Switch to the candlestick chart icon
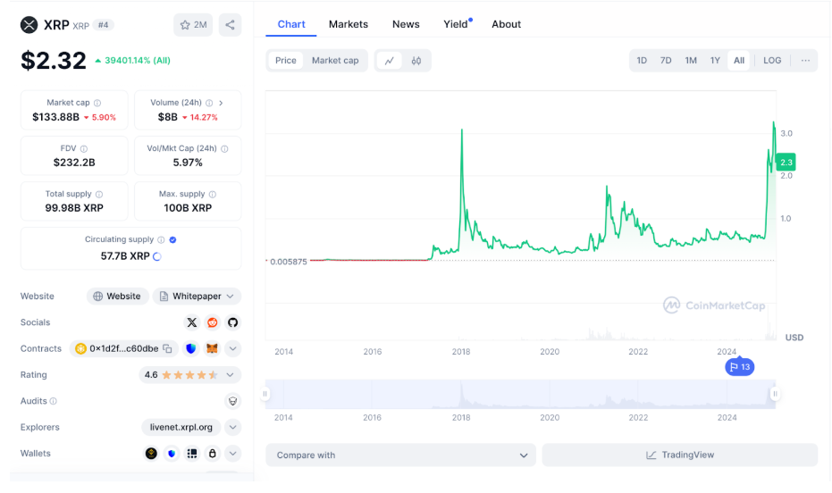The width and height of the screenshot is (832, 493). (x=416, y=61)
